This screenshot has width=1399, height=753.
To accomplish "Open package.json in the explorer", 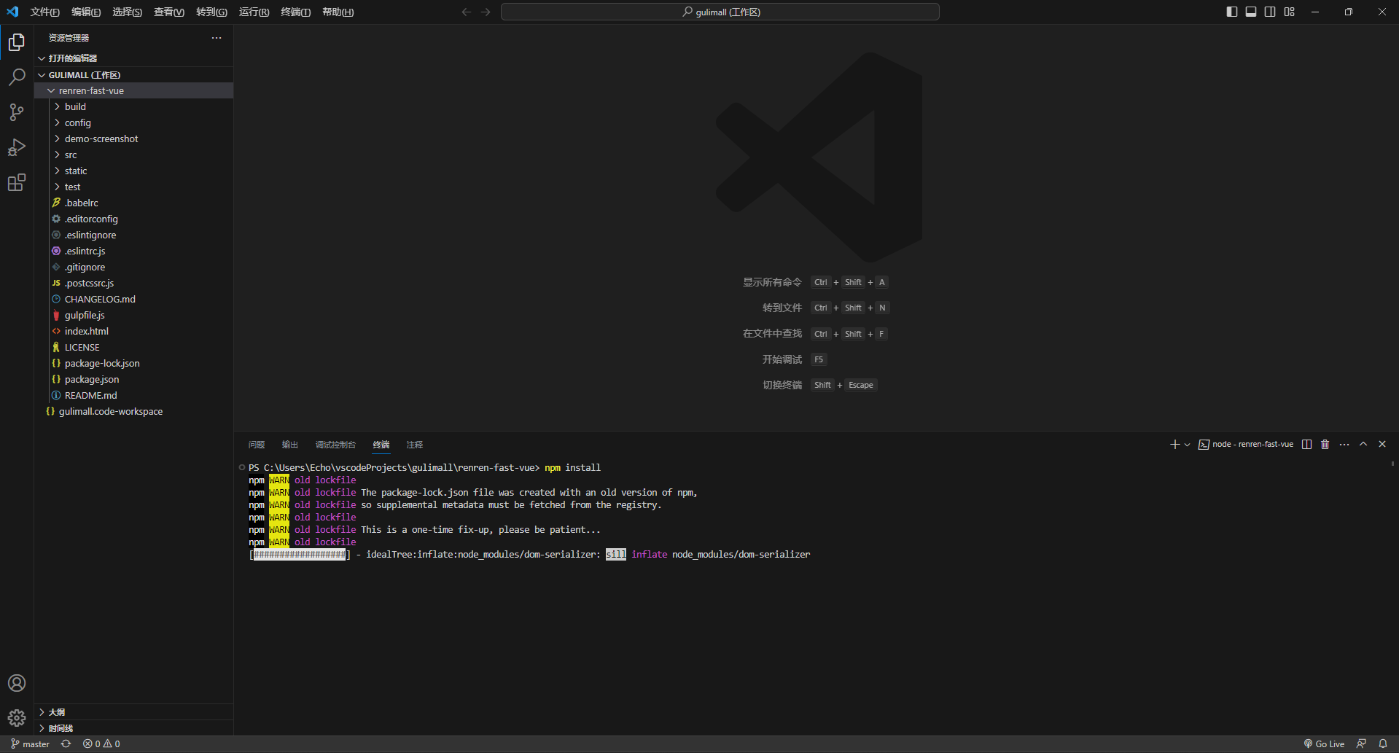I will [x=92, y=380].
